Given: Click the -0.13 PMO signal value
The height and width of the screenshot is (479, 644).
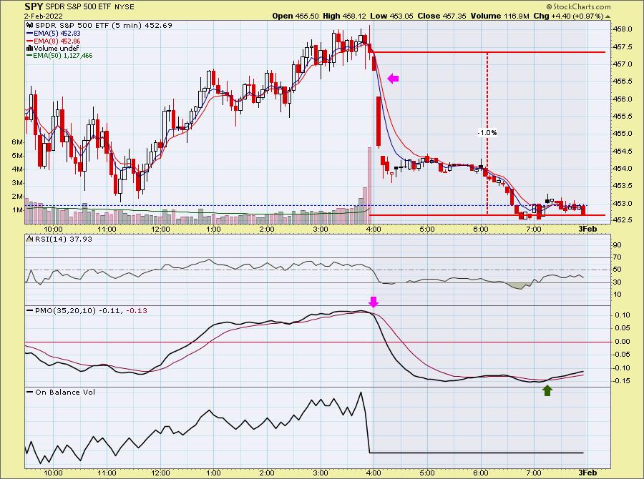Looking at the screenshot, I should pos(137,311).
